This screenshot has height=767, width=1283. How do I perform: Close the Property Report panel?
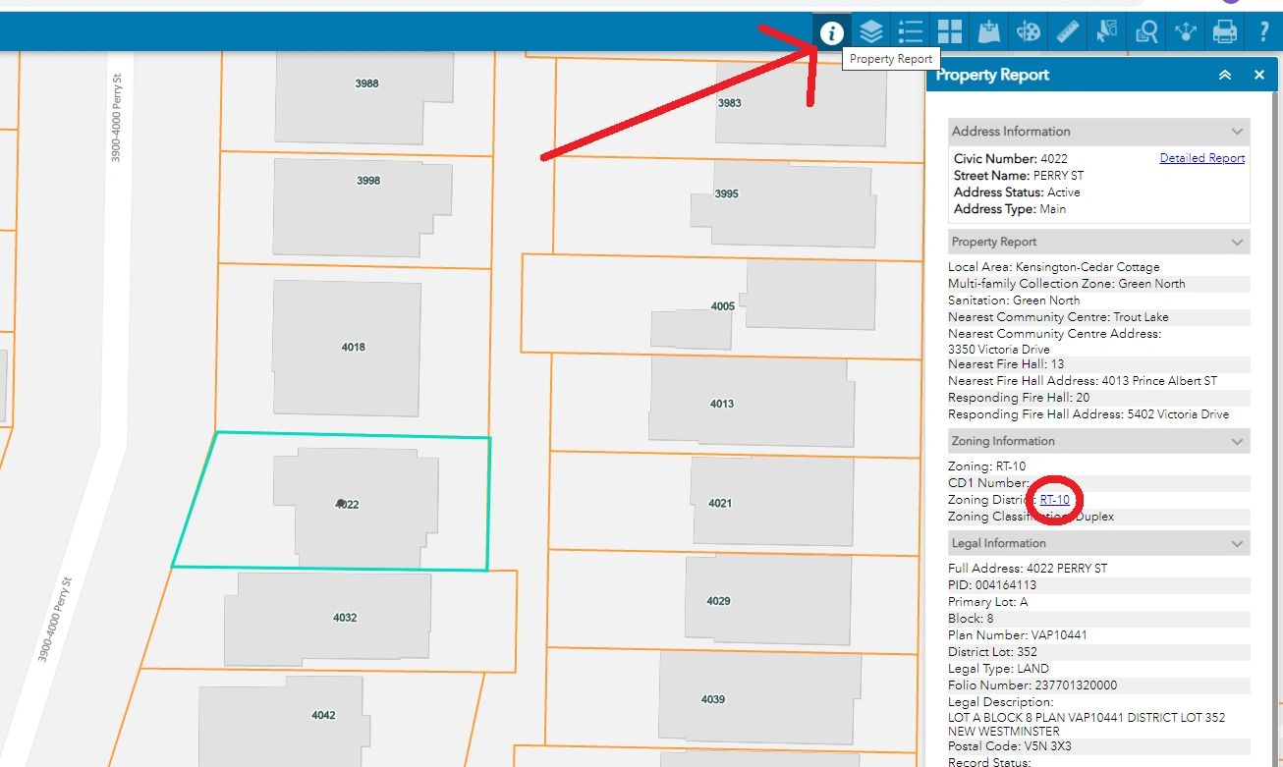pyautogui.click(x=1259, y=75)
